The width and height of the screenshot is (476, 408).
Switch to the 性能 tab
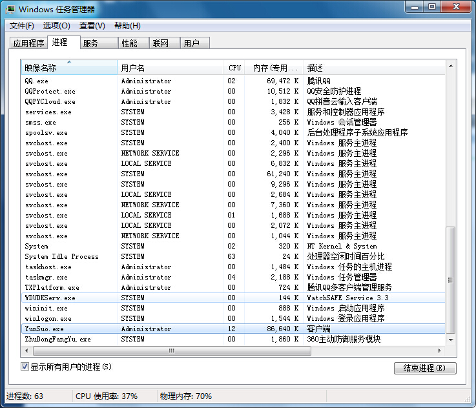[x=129, y=43]
